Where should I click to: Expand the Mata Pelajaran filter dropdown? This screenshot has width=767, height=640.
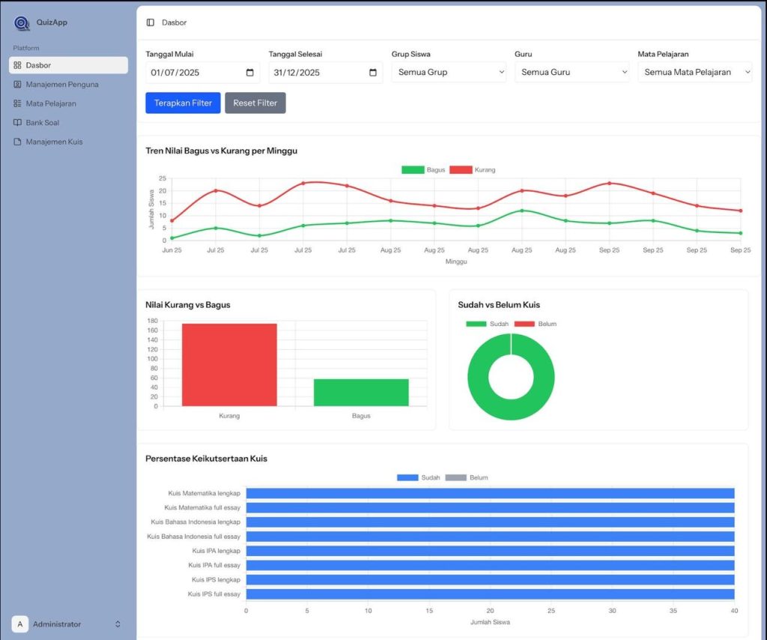tap(694, 73)
